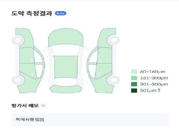Select the hood panel on the car diagram
The width and height of the screenshot is (179, 134).
point(66,37)
